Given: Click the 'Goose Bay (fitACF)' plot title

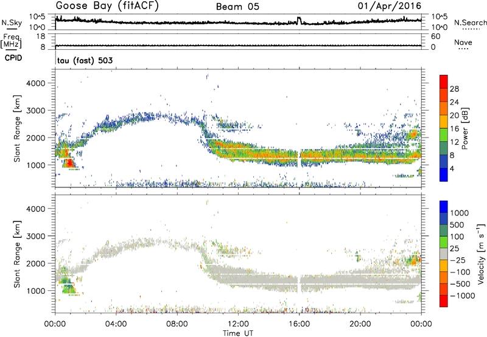Looking at the screenshot, I should click(107, 6).
